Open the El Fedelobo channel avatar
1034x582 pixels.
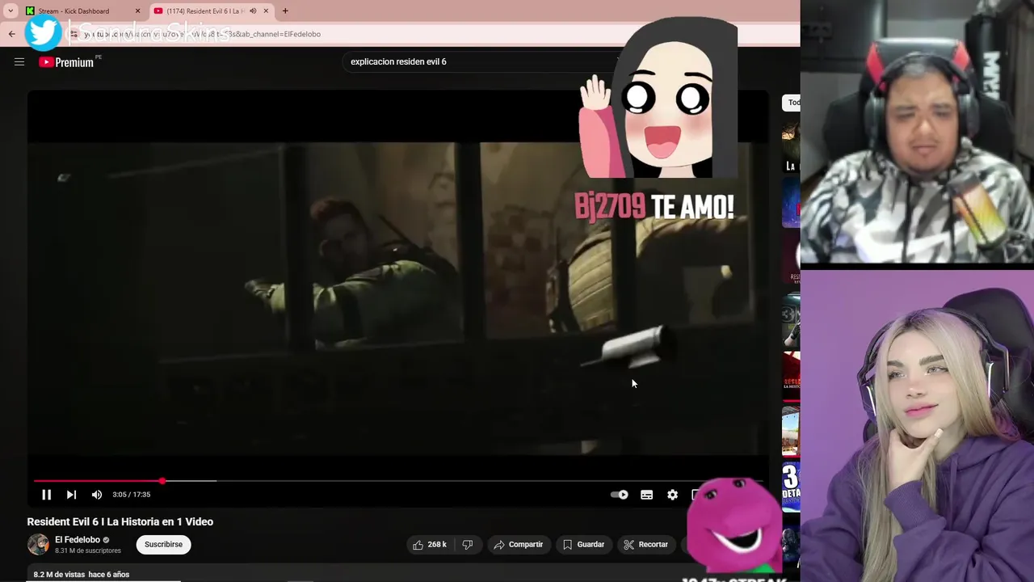tap(38, 545)
